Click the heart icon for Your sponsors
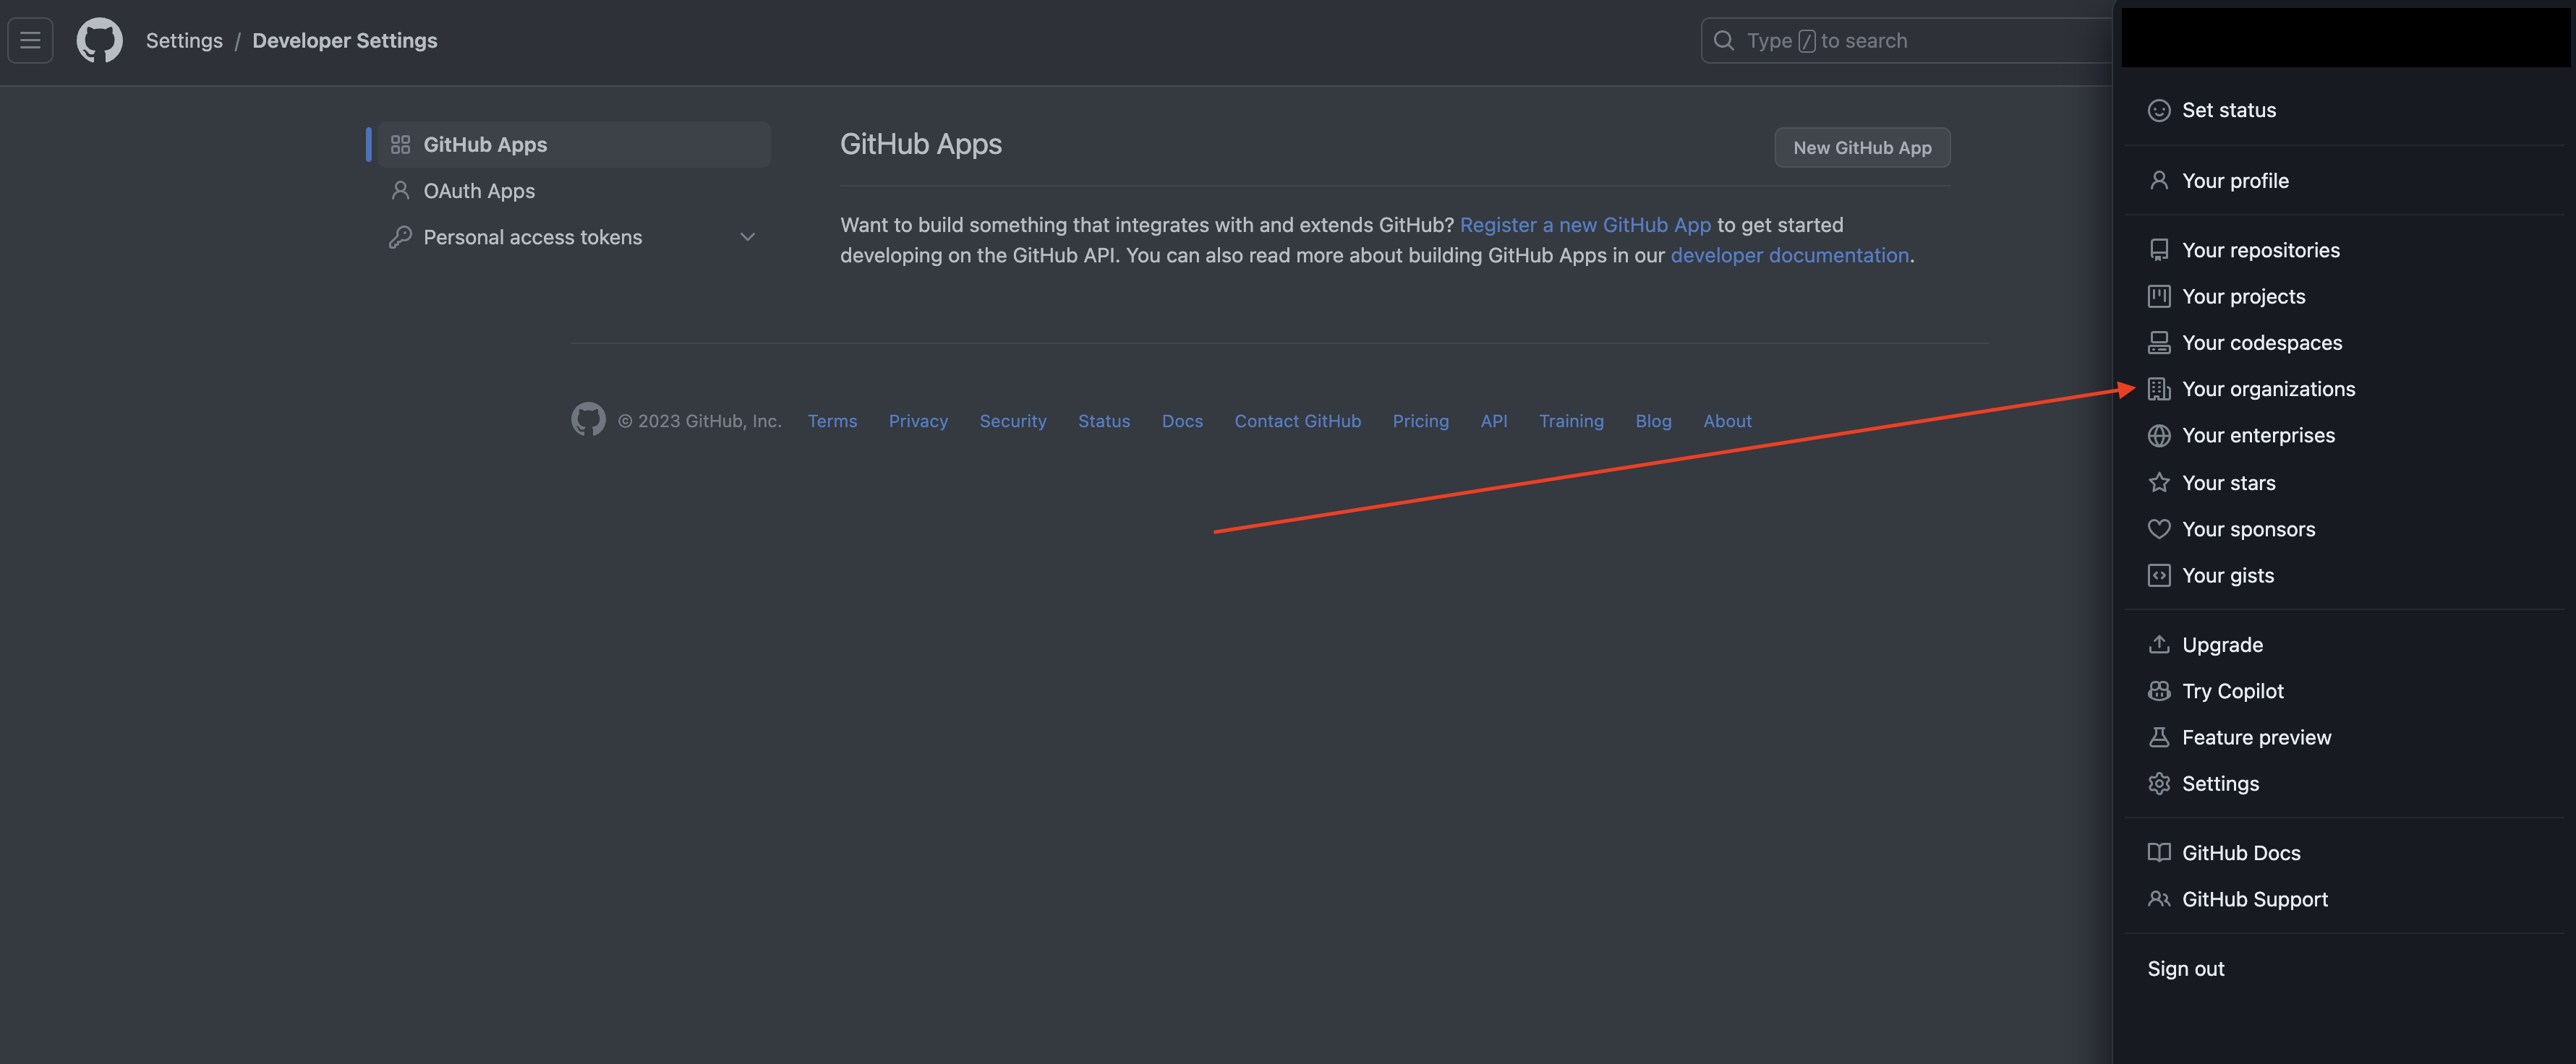The height and width of the screenshot is (1064, 2576). click(2158, 530)
